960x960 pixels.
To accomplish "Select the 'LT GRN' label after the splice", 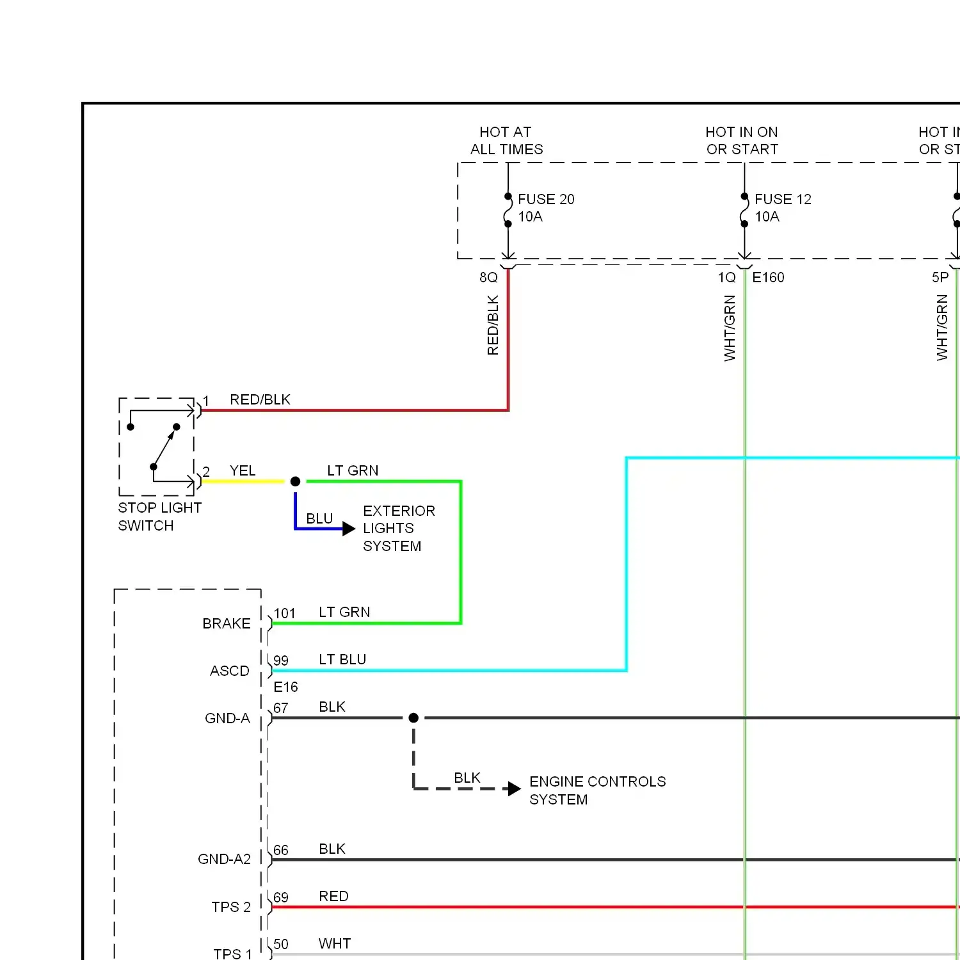I will click(x=353, y=470).
